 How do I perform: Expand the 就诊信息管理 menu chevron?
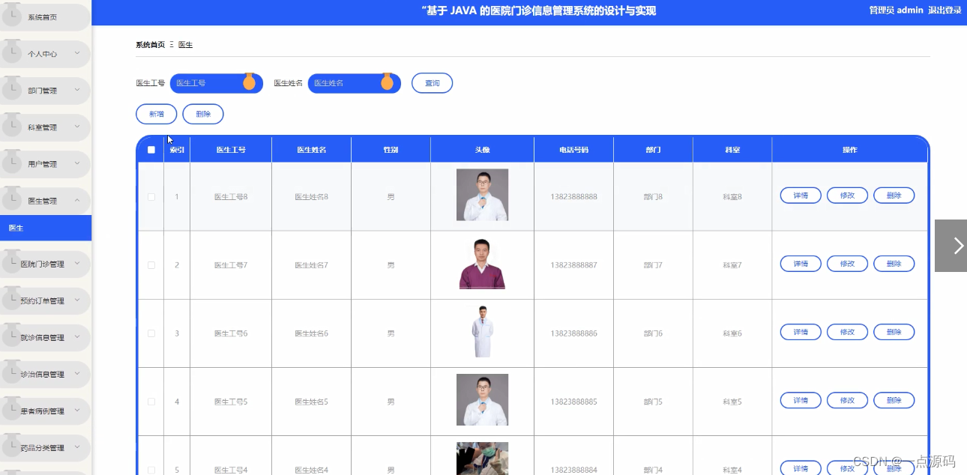tap(77, 337)
